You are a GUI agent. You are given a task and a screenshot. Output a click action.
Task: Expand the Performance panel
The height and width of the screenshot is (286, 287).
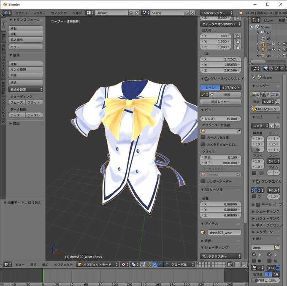(266, 218)
